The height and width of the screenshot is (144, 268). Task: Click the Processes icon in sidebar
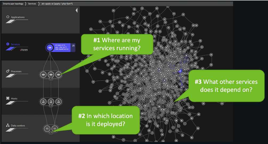(8, 71)
